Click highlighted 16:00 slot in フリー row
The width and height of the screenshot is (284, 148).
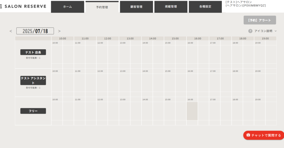[x=192, y=111]
